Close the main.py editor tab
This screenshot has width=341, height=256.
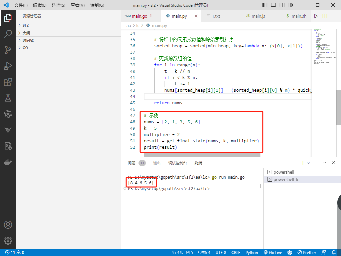coord(196,16)
